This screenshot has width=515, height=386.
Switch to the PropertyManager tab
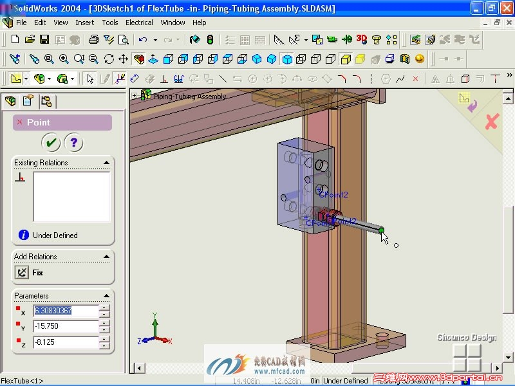click(x=28, y=101)
